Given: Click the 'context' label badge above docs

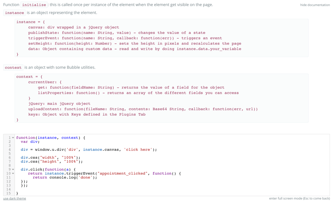Looking at the screenshot, I should coord(13,68).
